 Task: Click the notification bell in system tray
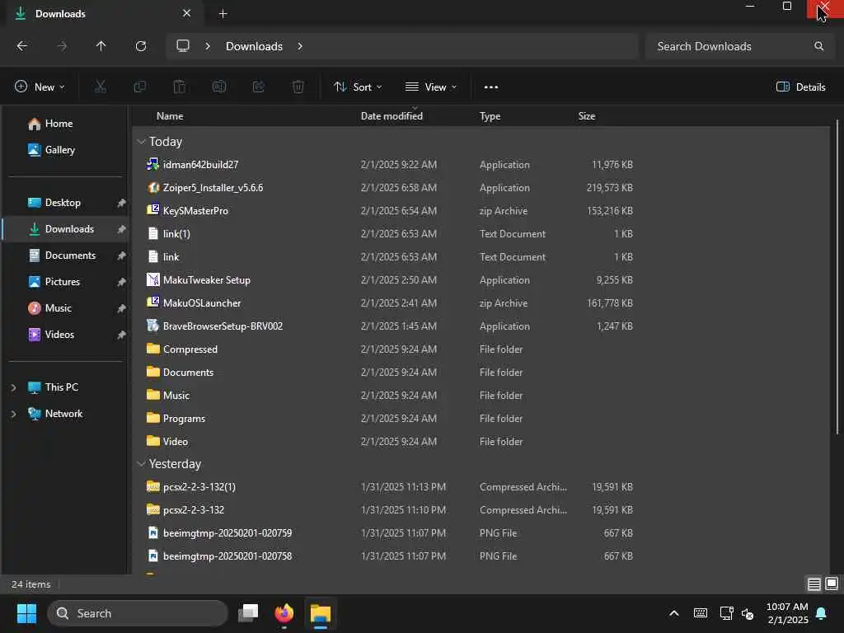pos(822,613)
